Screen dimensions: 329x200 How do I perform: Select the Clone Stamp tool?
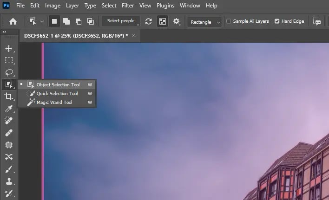9,181
